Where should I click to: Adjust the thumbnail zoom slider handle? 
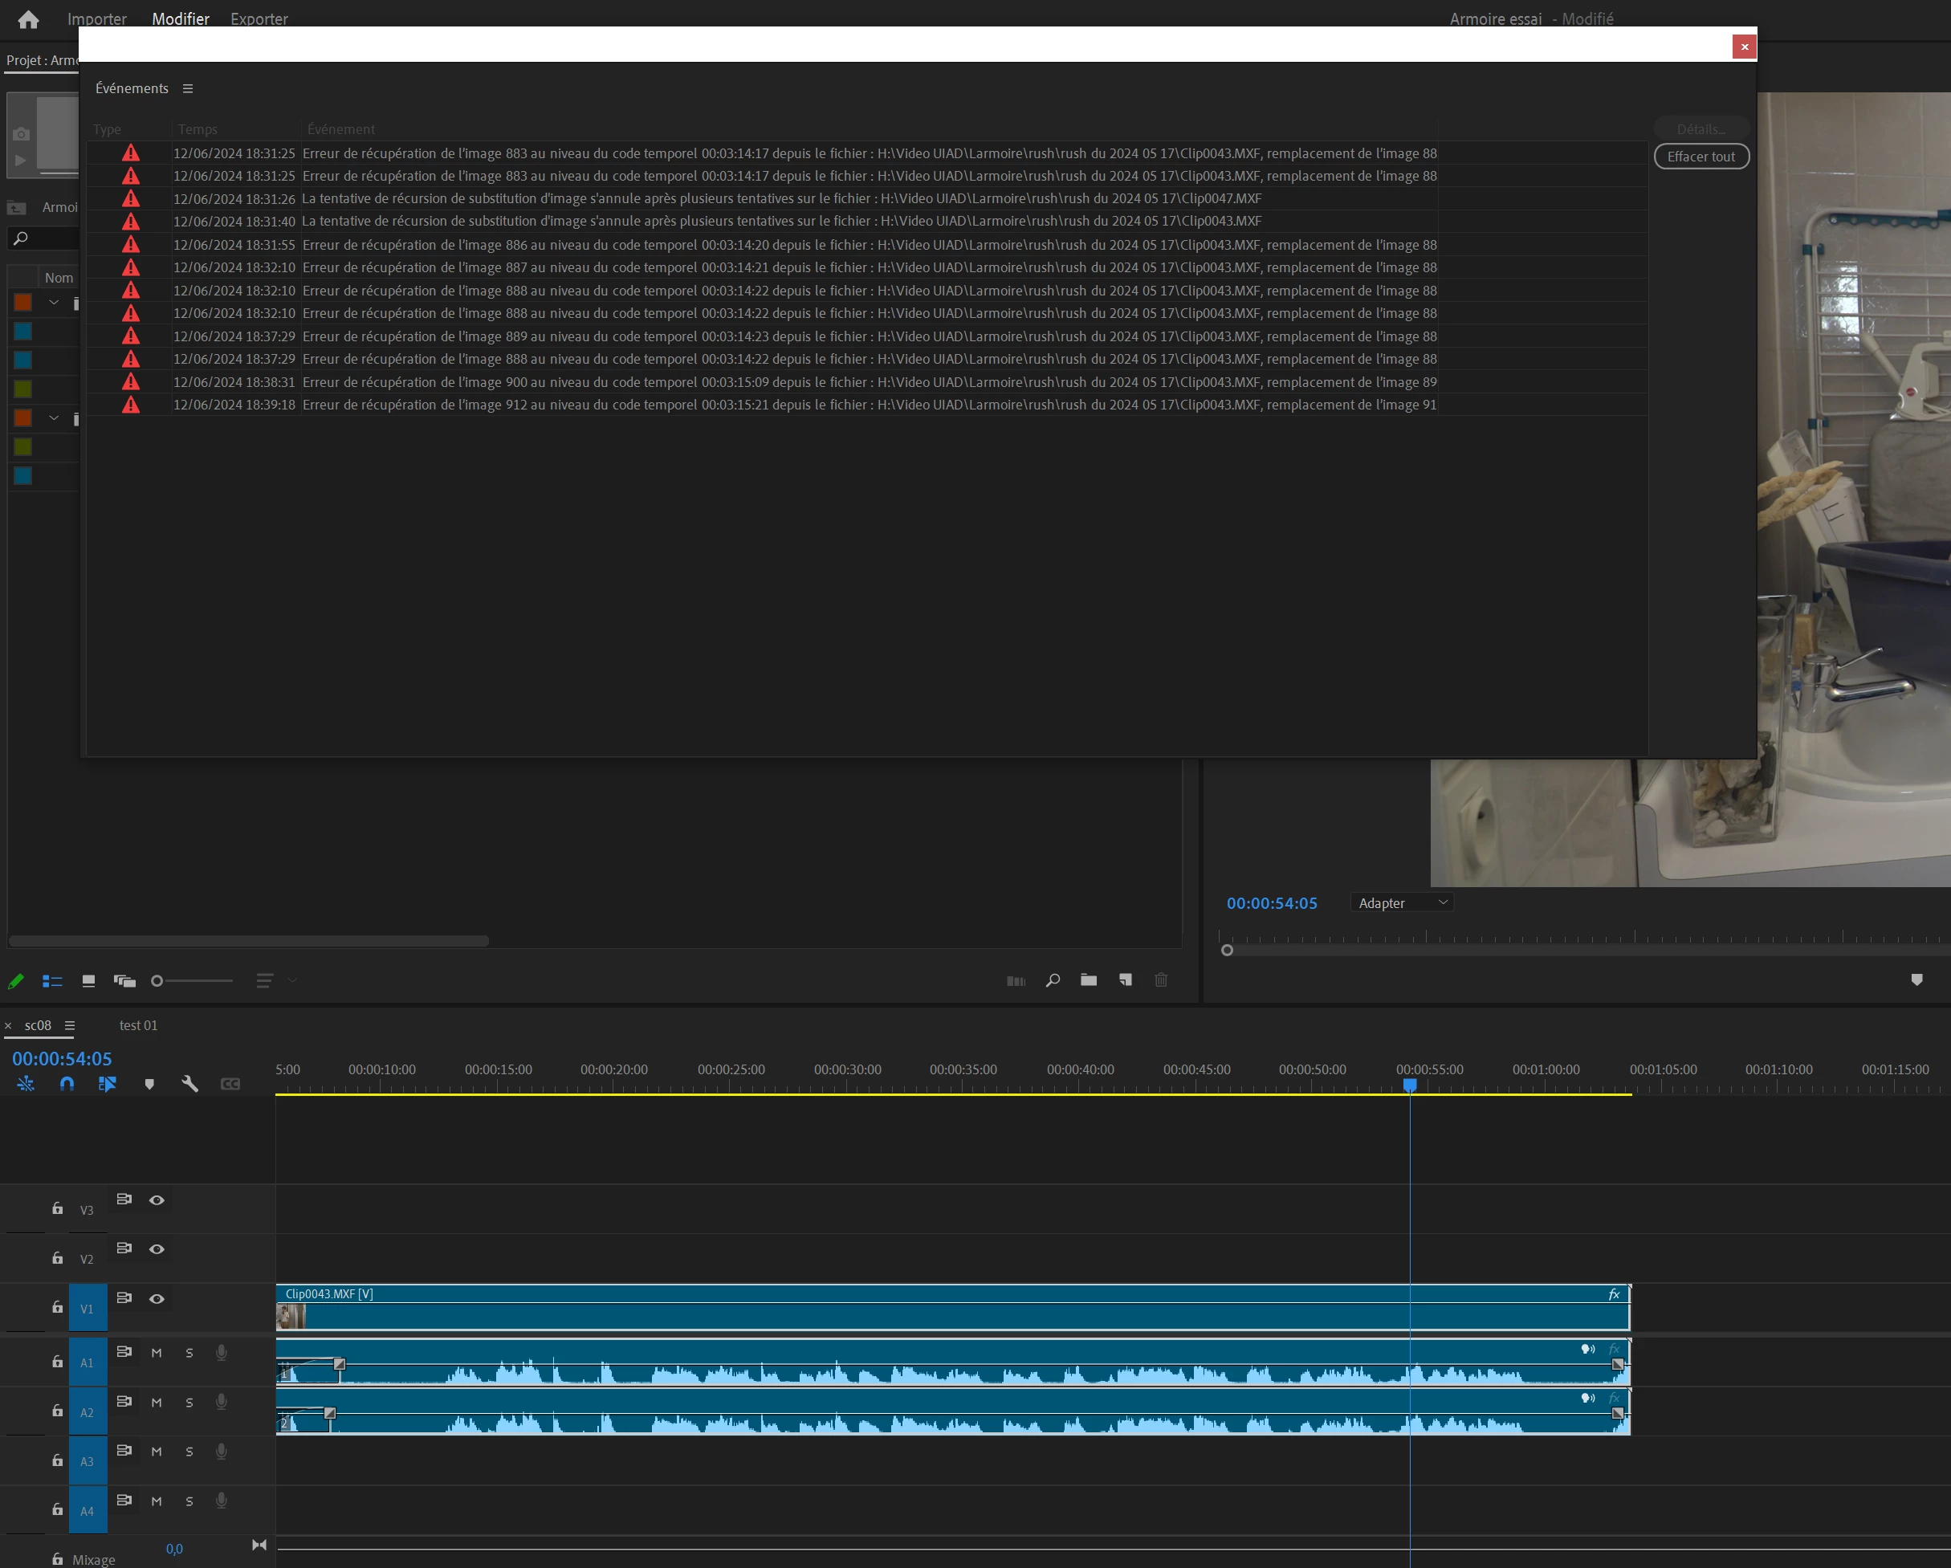tap(157, 981)
